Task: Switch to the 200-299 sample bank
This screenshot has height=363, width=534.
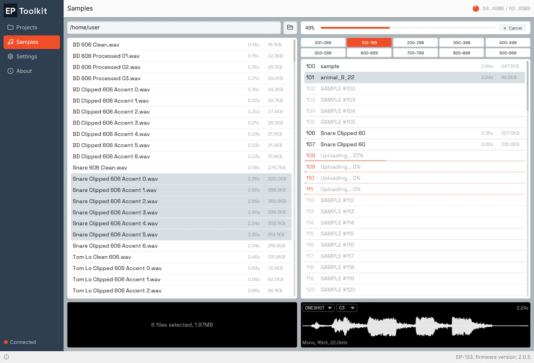Action: [x=416, y=43]
